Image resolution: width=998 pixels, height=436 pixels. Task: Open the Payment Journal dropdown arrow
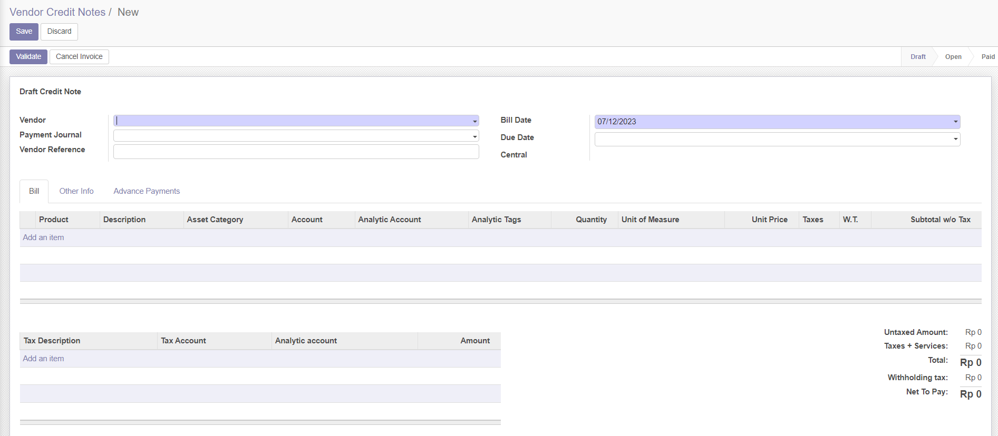click(474, 136)
